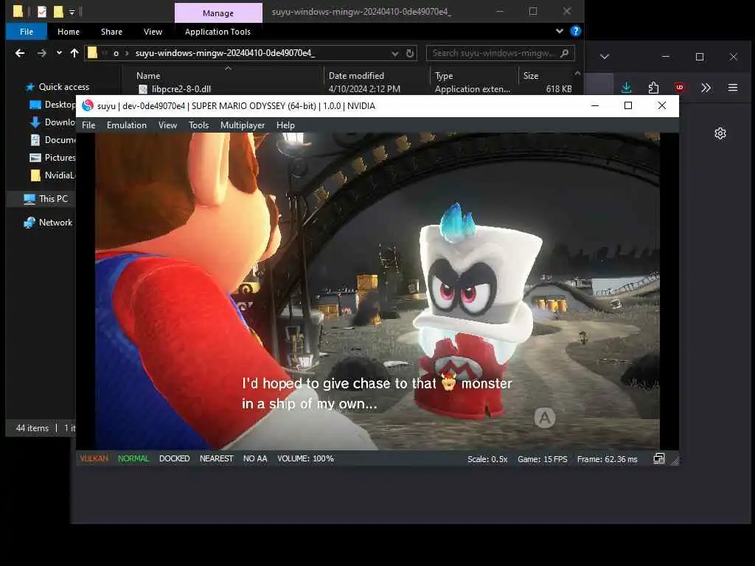Click the Properties checkmark icon in Explorer toolbar

42,12
